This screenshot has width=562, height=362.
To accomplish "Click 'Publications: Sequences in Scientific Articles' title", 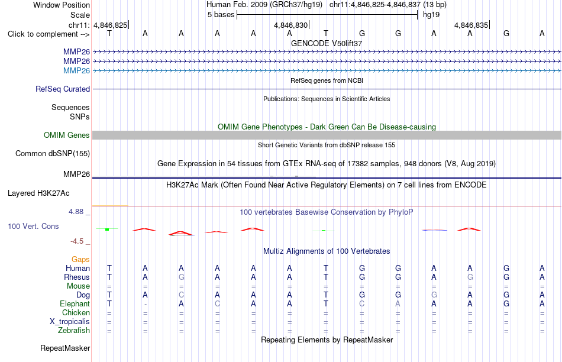I will pos(327,99).
